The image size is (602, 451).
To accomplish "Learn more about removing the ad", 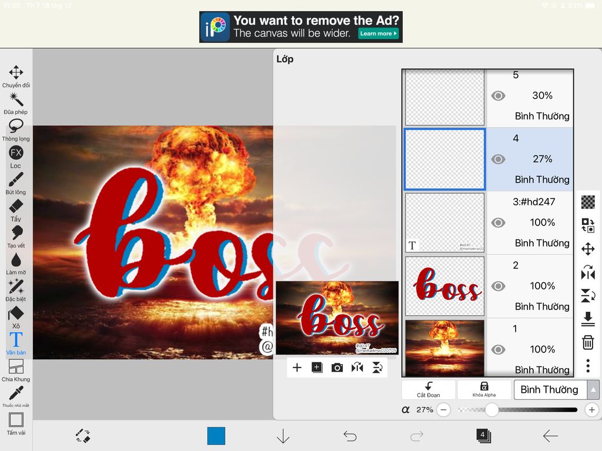I will pyautogui.click(x=378, y=33).
